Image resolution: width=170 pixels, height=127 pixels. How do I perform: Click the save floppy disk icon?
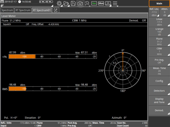tap(73, 3)
